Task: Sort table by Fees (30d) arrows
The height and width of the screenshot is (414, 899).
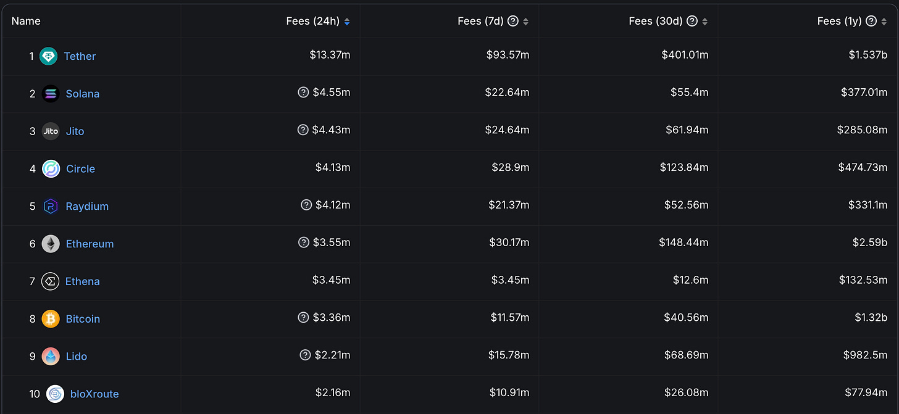Action: [x=705, y=22]
